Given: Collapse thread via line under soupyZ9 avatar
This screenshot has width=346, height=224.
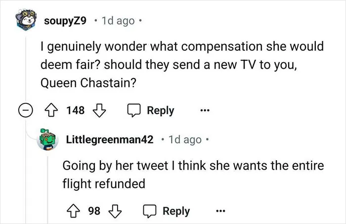Looking at the screenshot, I should click(x=26, y=68).
